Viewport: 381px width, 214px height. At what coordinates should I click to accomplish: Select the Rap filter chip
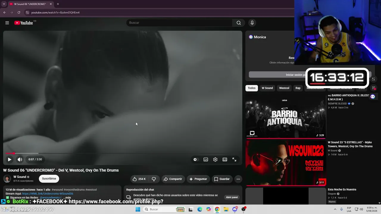(298, 88)
